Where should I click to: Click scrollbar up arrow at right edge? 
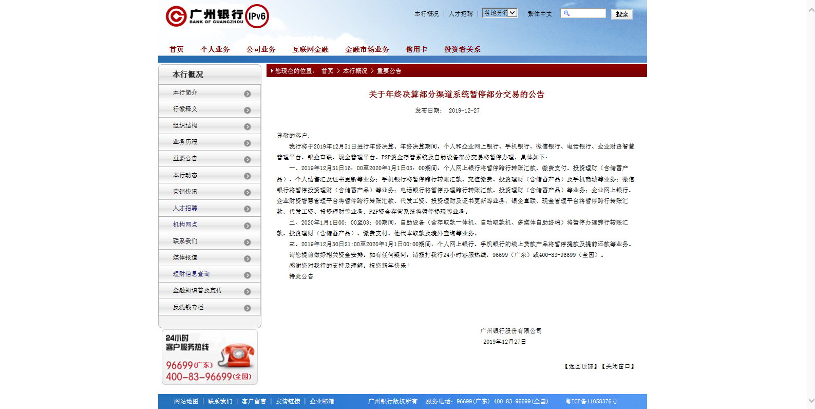coord(811,10)
